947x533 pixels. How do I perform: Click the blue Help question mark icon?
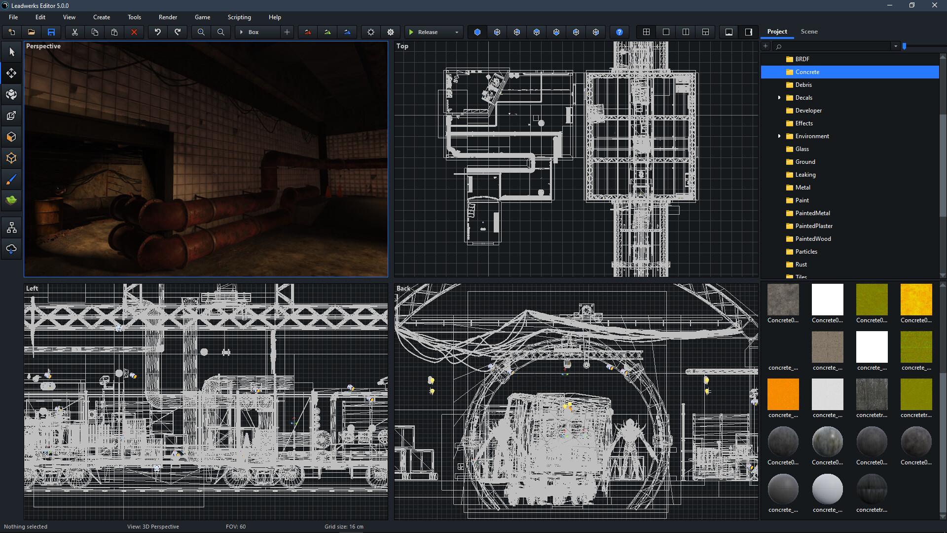coord(619,32)
